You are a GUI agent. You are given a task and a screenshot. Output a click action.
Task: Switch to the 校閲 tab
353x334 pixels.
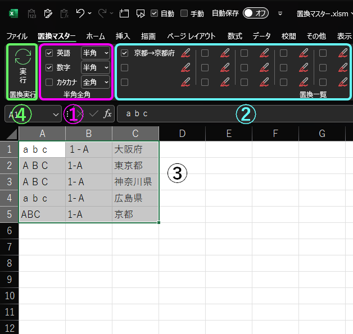[x=288, y=36]
